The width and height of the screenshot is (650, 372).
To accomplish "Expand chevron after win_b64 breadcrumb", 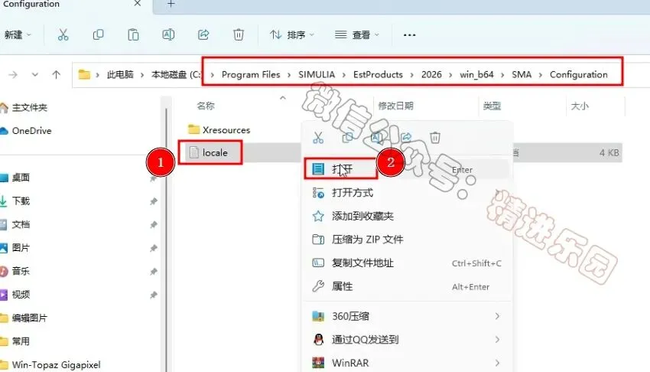I will [502, 75].
